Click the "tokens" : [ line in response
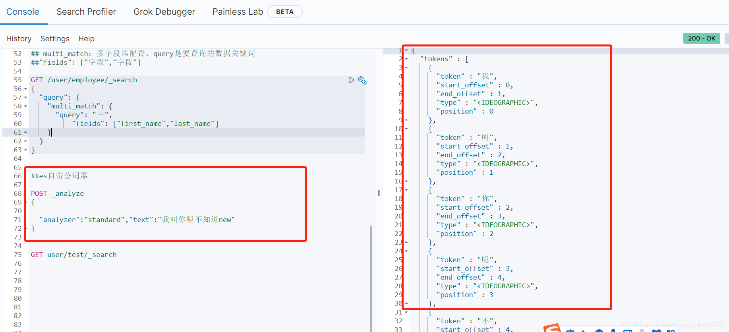 point(445,59)
